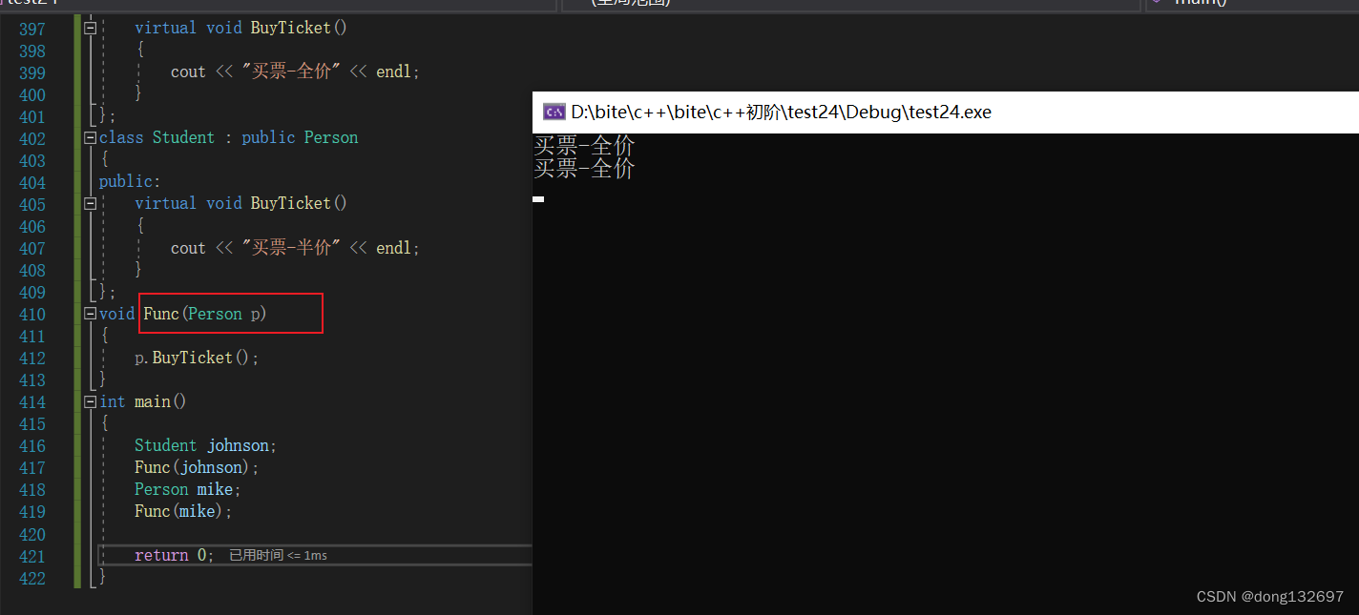The width and height of the screenshot is (1359, 615).
Task: Collapse the void Func function block
Action: coord(91,314)
